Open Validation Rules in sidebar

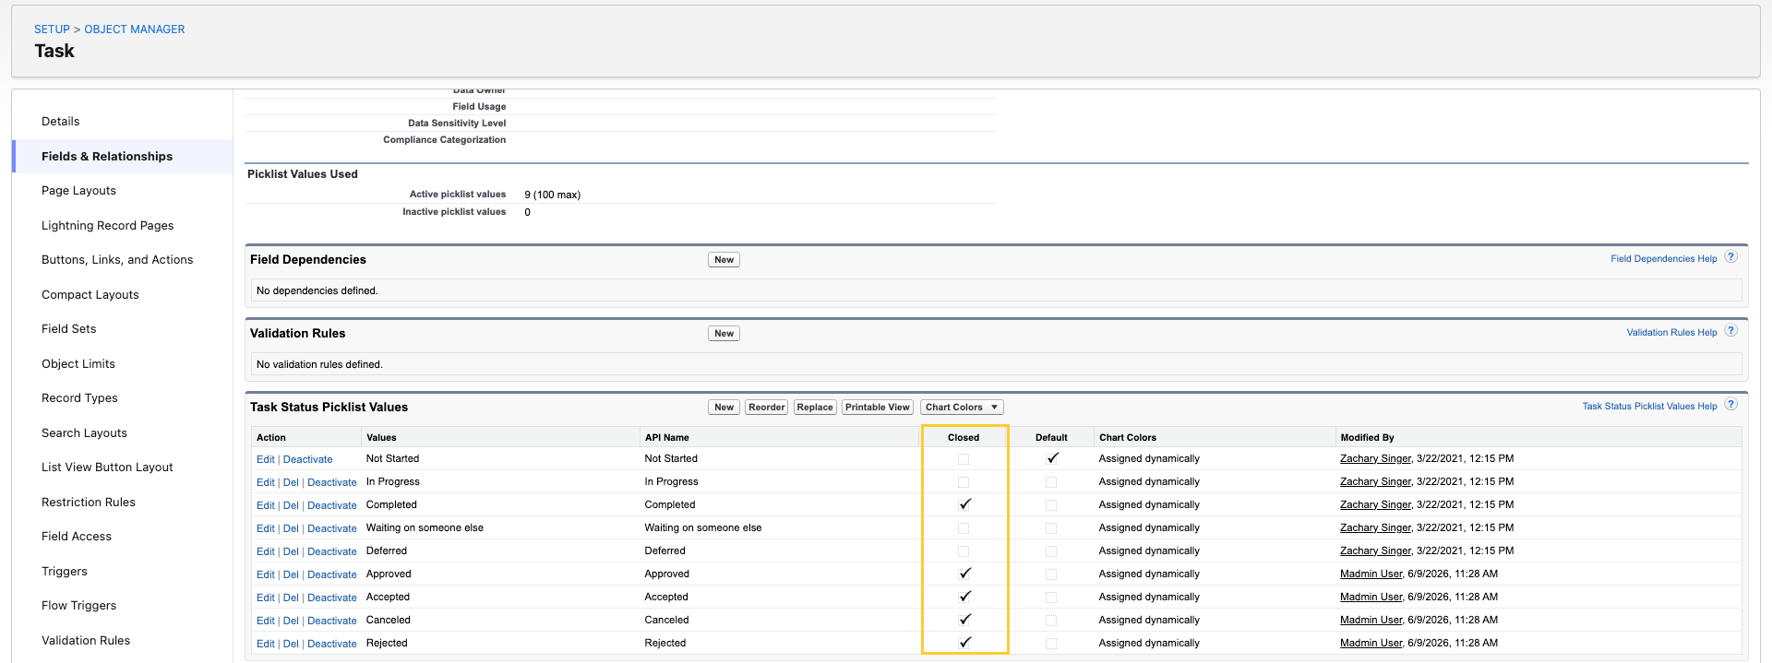click(x=86, y=641)
